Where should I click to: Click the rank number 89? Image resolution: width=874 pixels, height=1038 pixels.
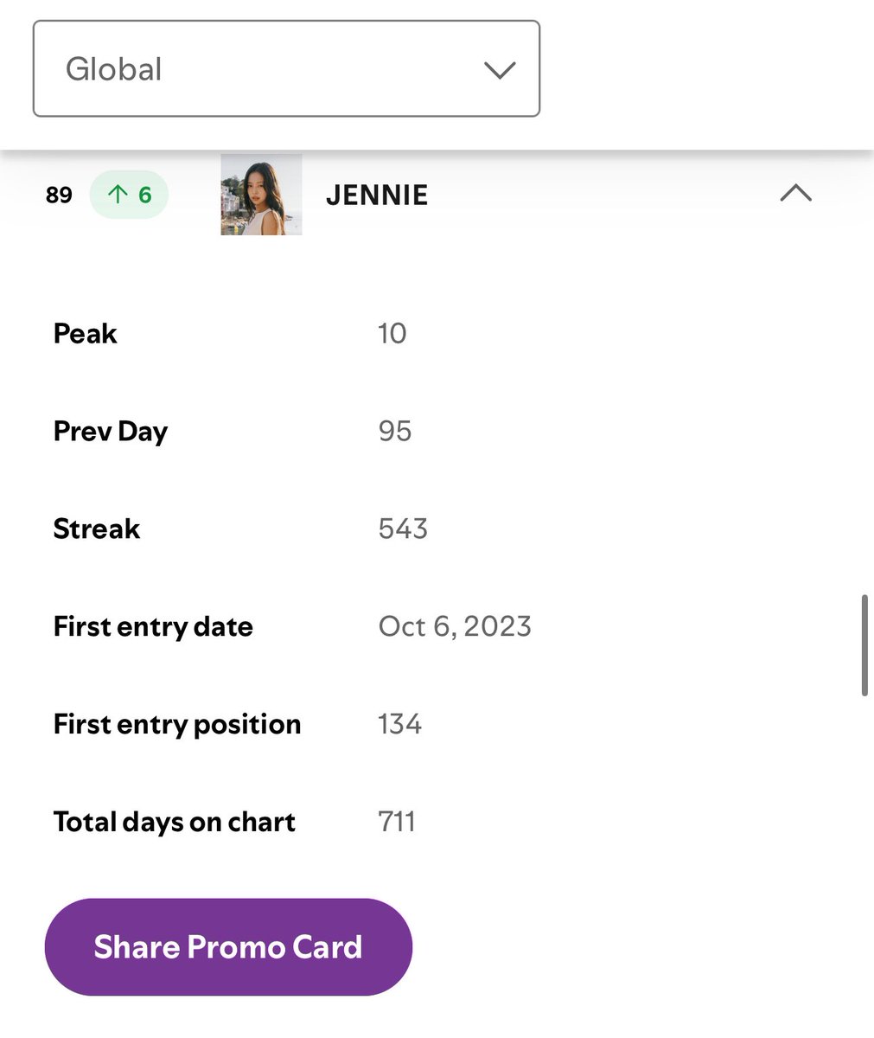click(x=59, y=195)
